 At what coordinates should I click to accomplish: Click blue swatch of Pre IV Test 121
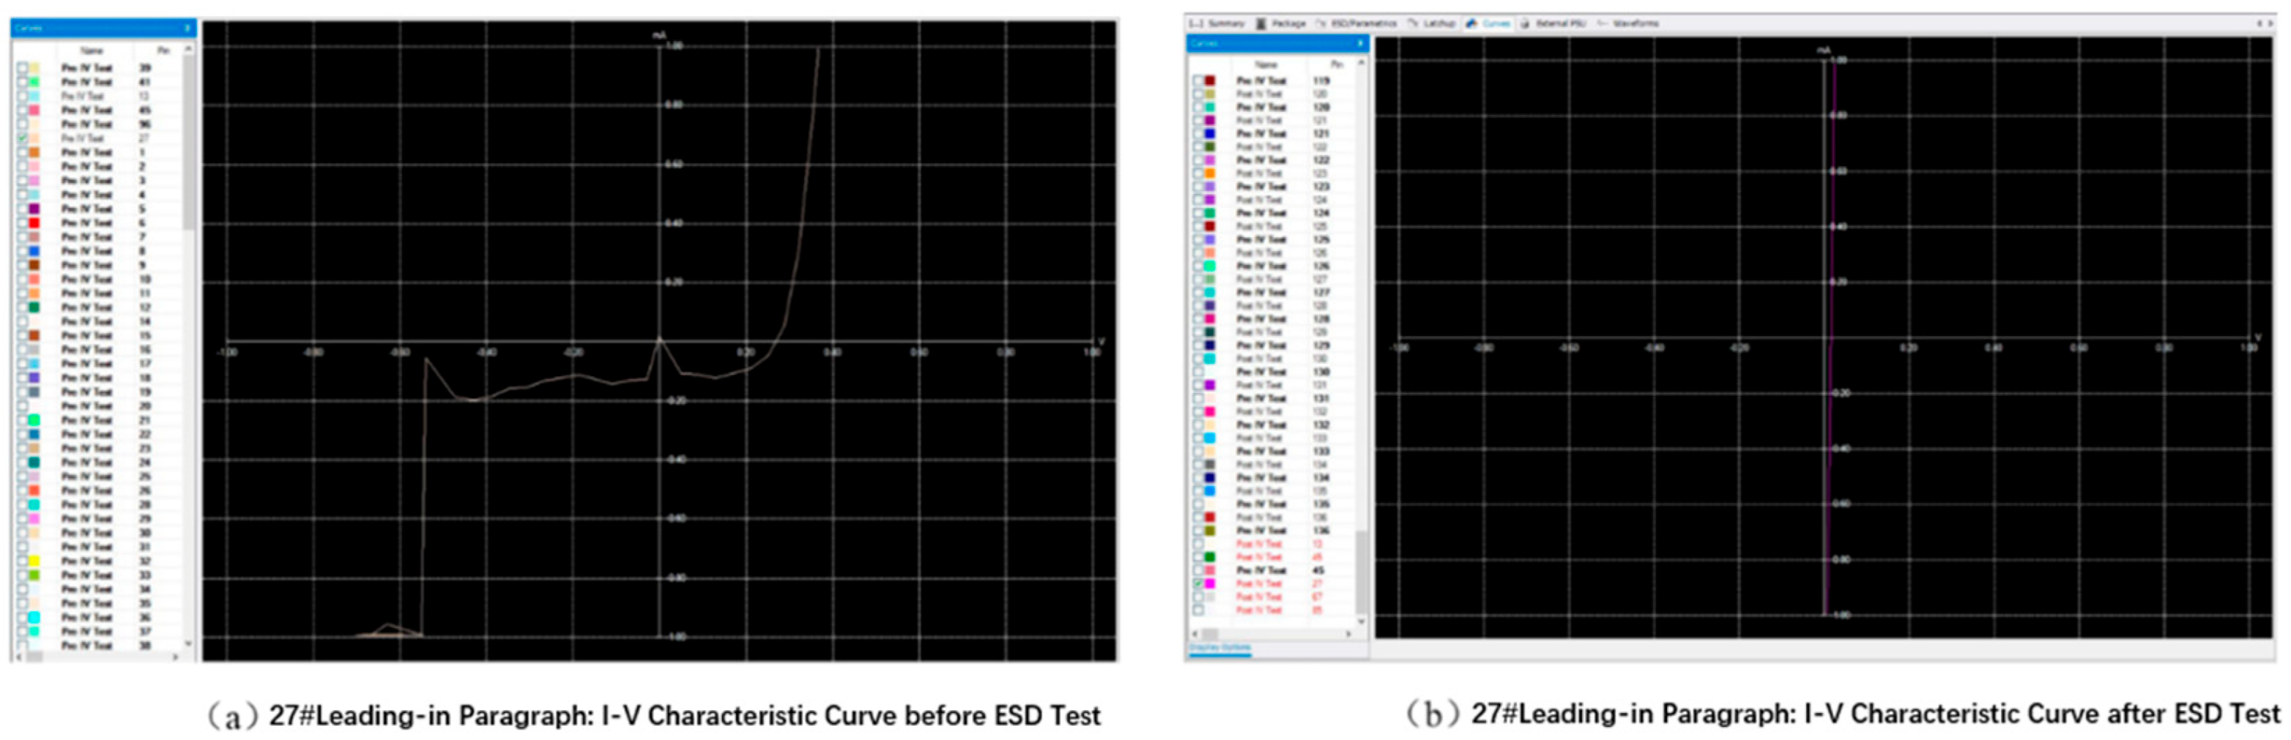(x=1209, y=133)
